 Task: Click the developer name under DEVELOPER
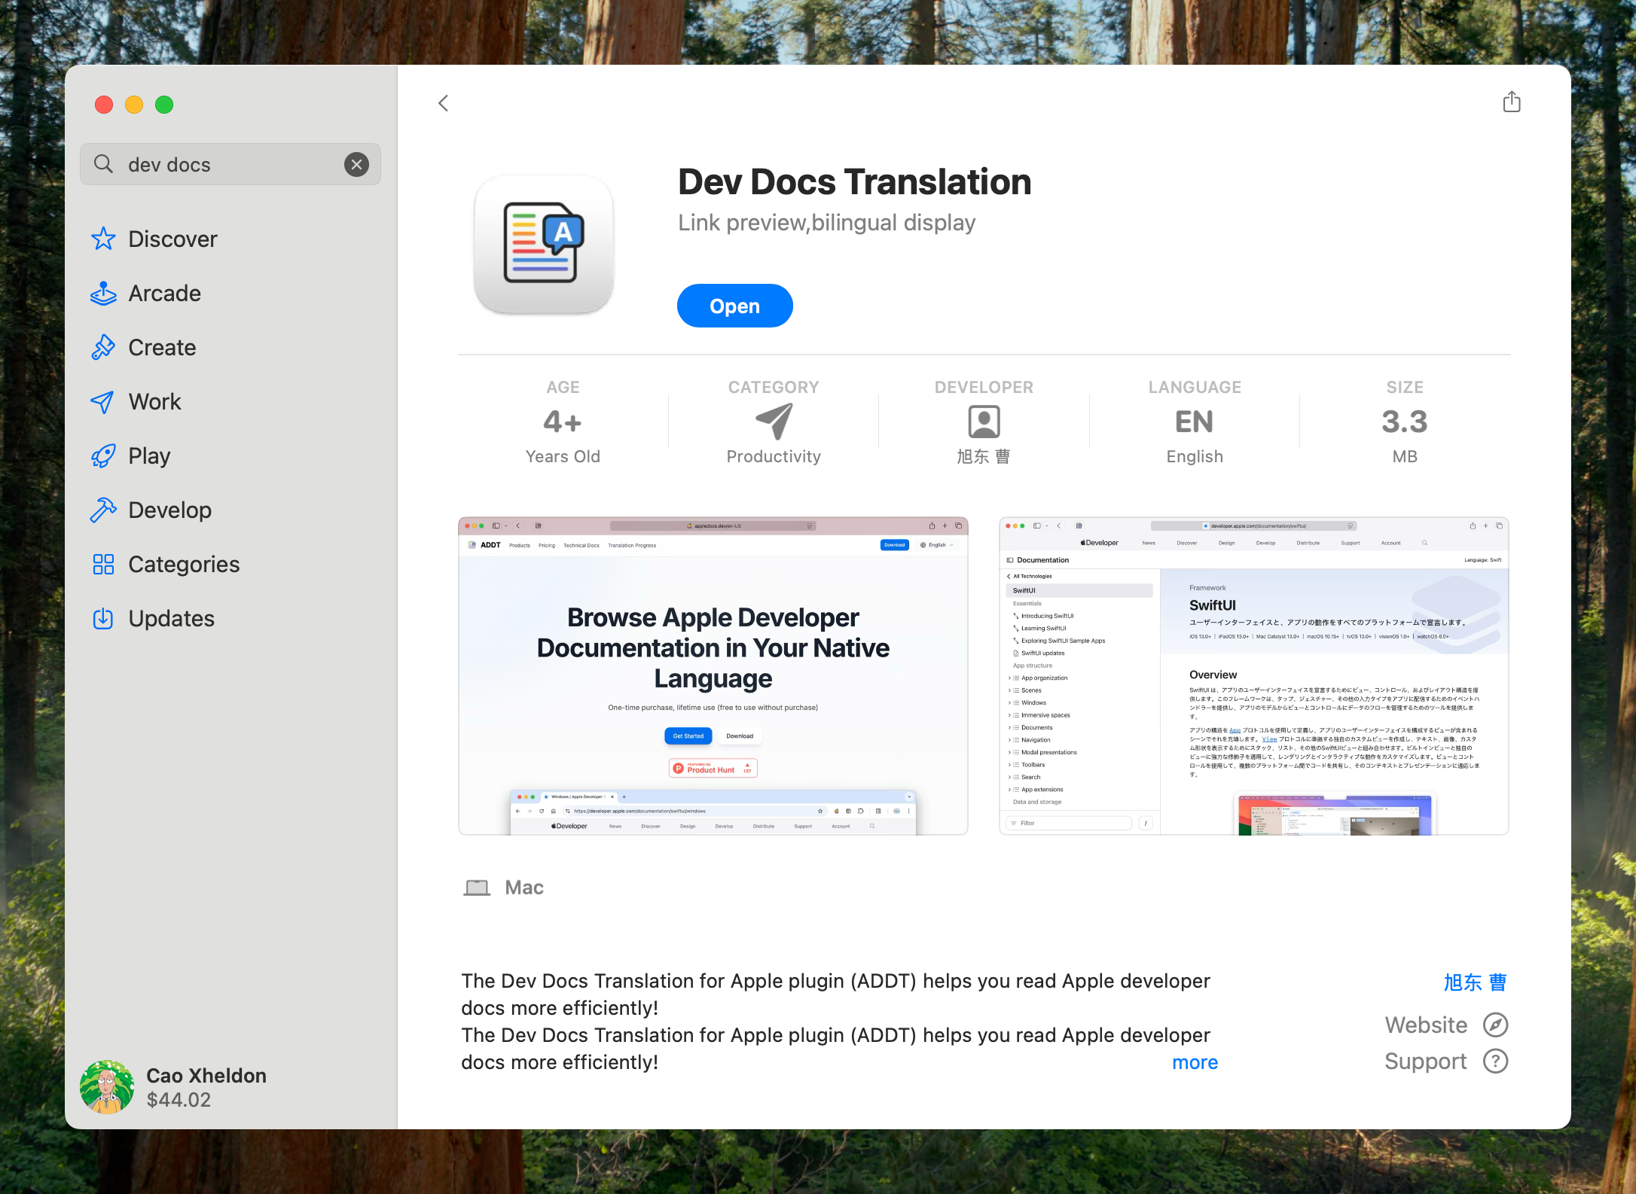pos(984,456)
